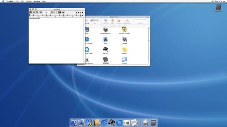Switch Applications window to list view
The width and height of the screenshot is (227, 127).
click(95, 21)
